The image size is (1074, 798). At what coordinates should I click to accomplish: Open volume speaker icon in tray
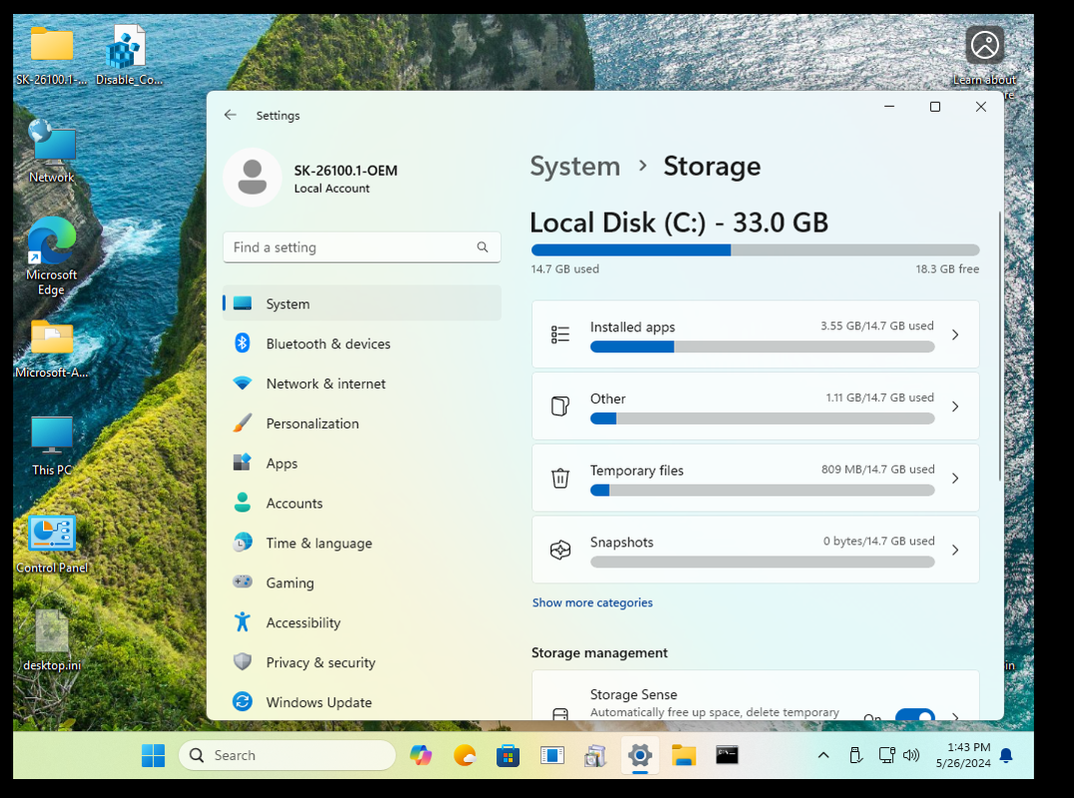911,755
